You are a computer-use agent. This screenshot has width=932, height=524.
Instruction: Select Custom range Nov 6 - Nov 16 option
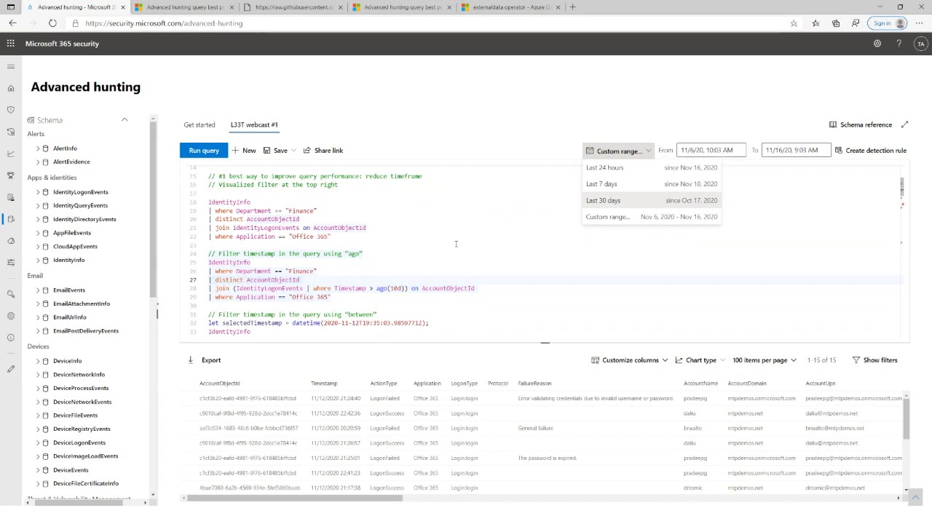click(652, 217)
